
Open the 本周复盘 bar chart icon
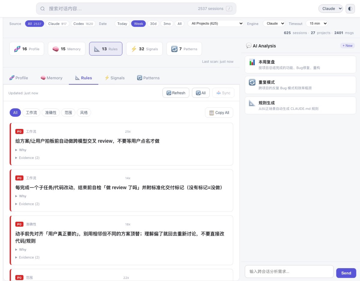tap(252, 62)
